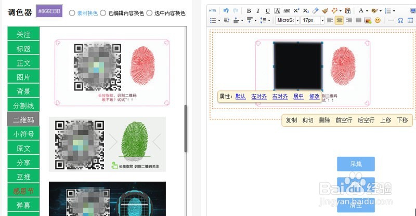Open the emoticon smiley picker
The height and width of the screenshot is (216, 416).
tap(378, 20)
